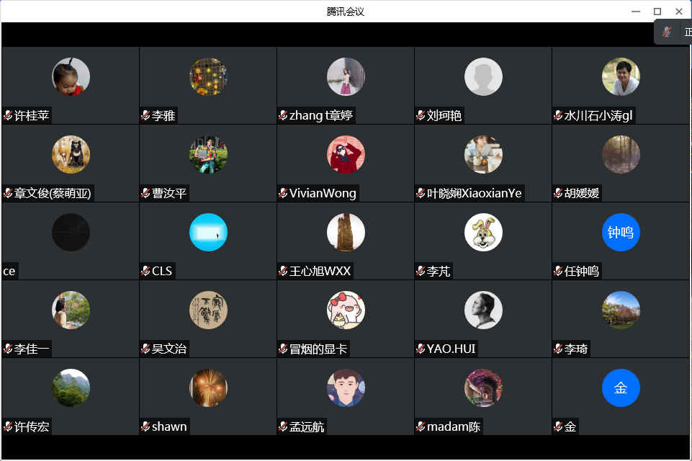
Task: Click the muted mic icon beside 李雅
Action: click(145, 116)
